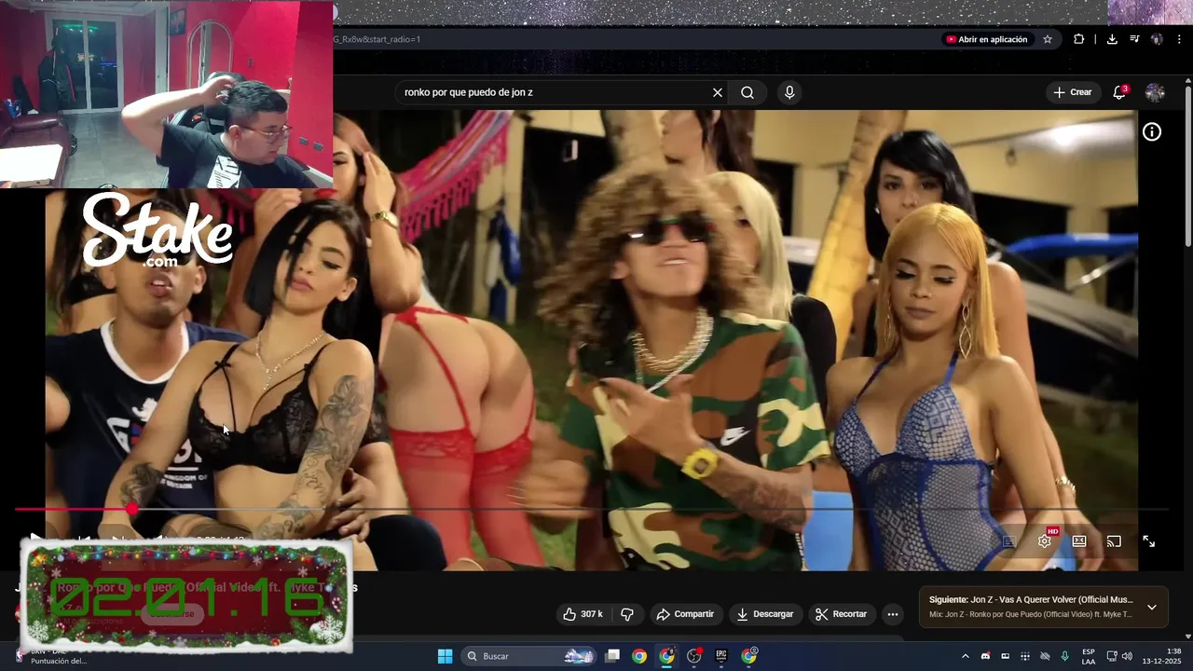Click the Recortar clip button
The height and width of the screenshot is (671, 1193).
tap(841, 614)
